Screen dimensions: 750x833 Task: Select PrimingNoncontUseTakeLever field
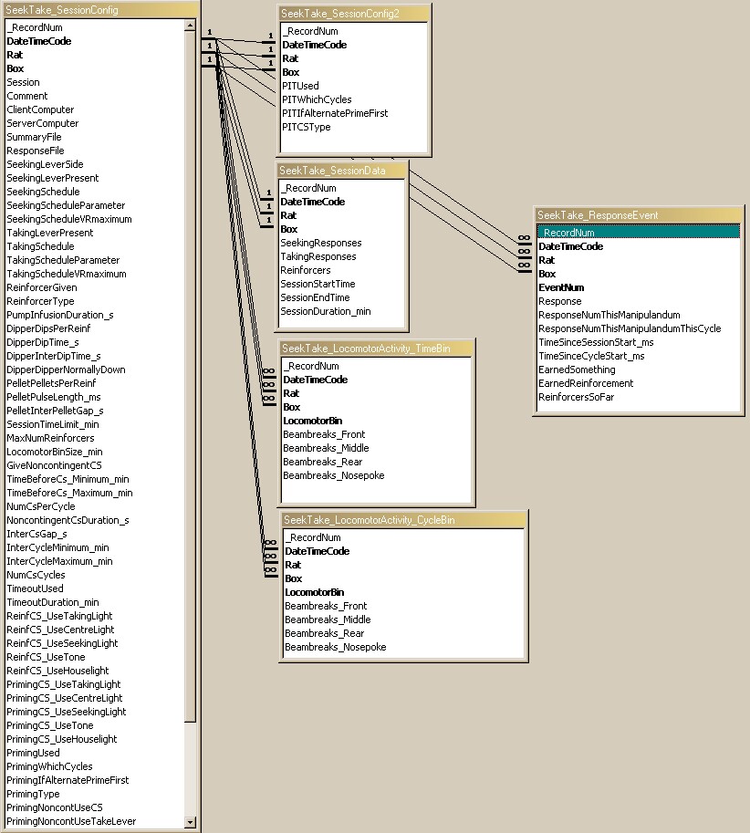pyautogui.click(x=70, y=821)
